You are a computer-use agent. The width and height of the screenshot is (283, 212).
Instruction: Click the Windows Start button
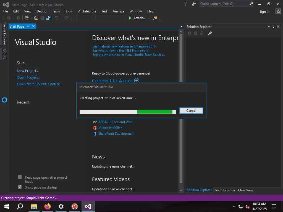click(x=7, y=206)
